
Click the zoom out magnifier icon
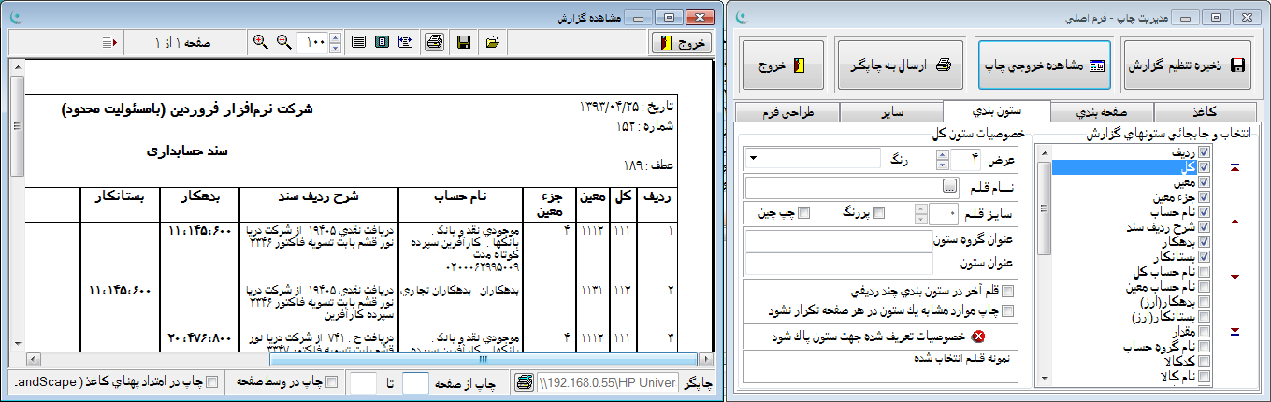(283, 42)
